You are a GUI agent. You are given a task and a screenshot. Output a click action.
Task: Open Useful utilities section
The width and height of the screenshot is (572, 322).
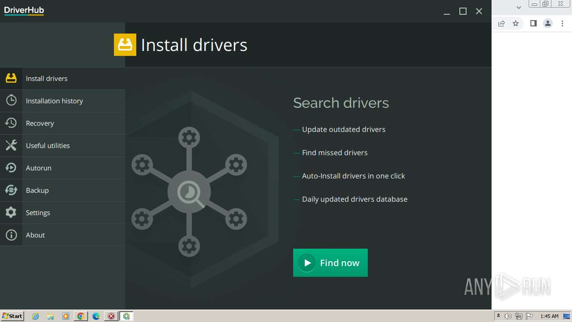click(x=63, y=145)
